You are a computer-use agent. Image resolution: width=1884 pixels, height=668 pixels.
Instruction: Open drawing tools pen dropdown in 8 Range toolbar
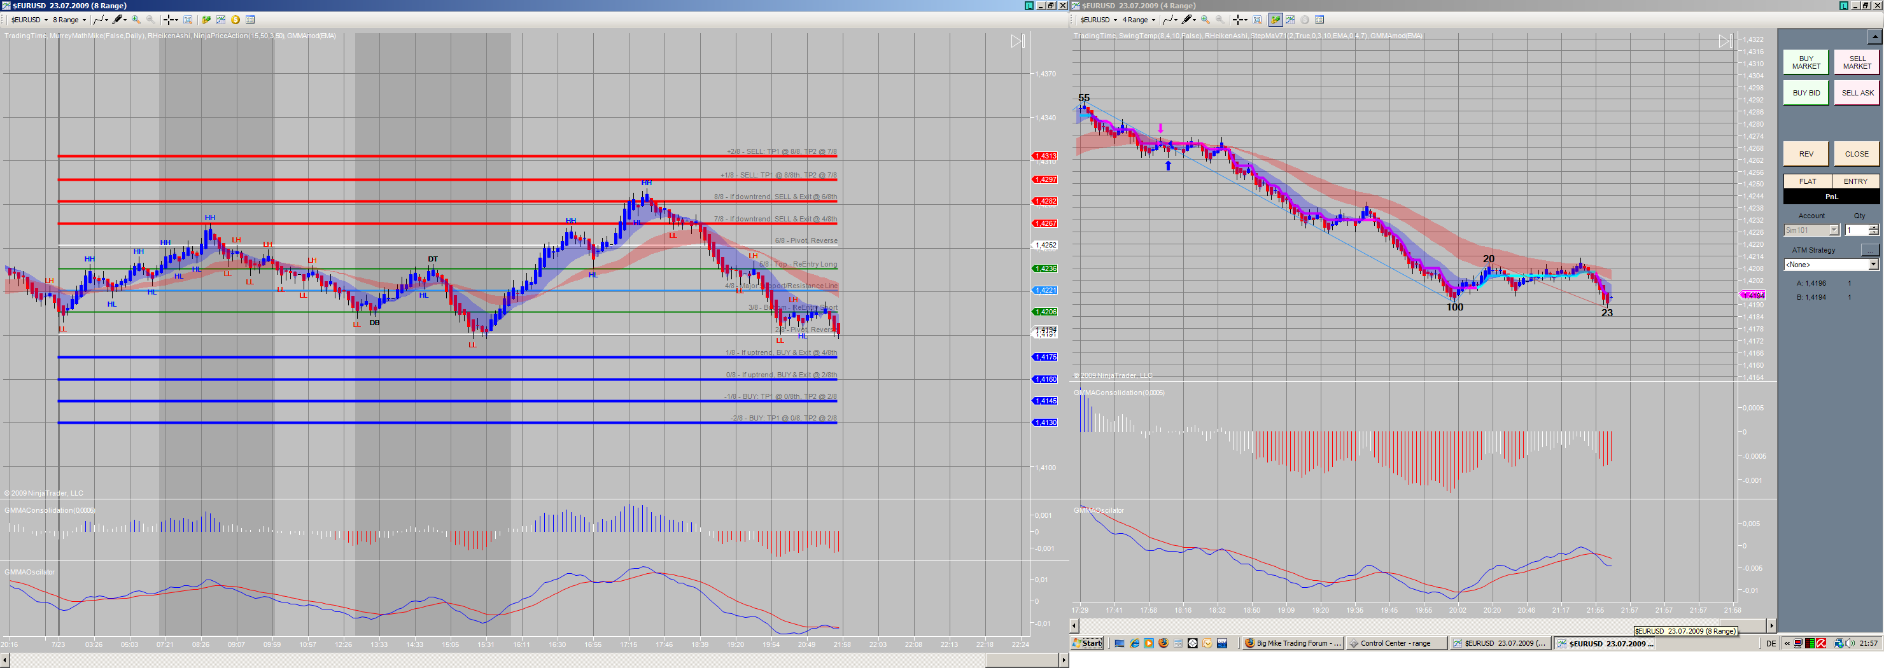tap(119, 20)
